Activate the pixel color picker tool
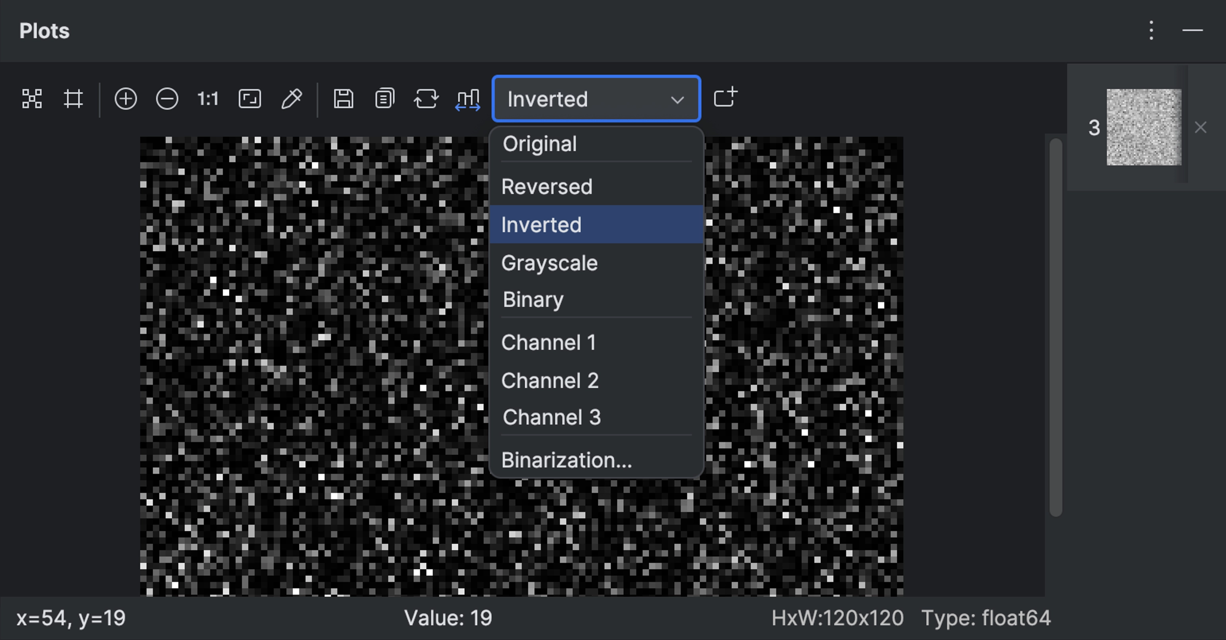 click(x=291, y=99)
